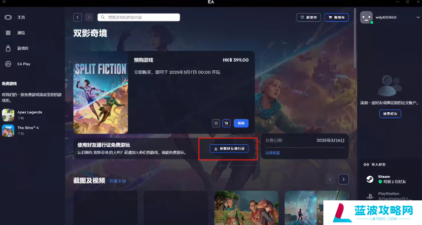
Task: Show previous screenshots with left arrow
Action: (330, 179)
